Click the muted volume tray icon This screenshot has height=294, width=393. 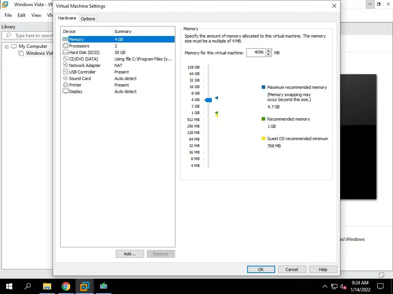[343, 286]
